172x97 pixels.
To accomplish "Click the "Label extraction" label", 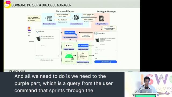I will click(x=83, y=50).
